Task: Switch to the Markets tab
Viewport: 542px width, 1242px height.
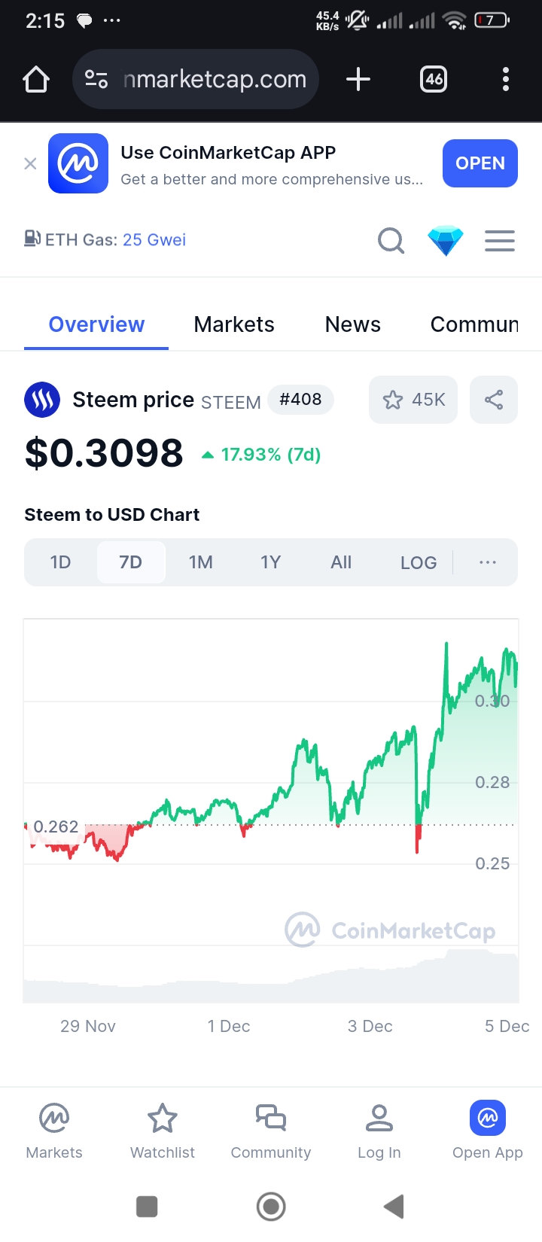Action: coord(234,324)
